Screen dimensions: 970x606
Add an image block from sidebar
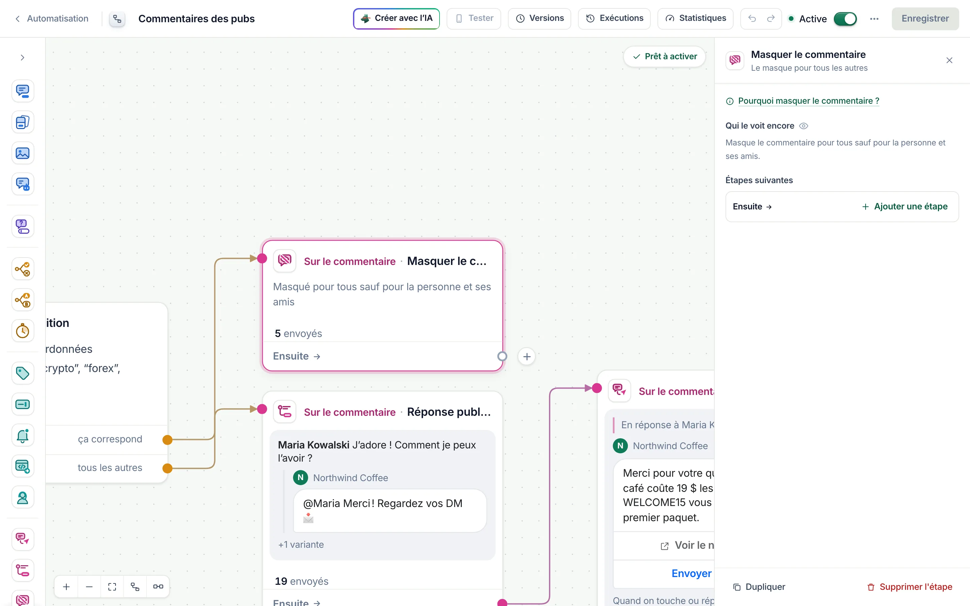23,153
